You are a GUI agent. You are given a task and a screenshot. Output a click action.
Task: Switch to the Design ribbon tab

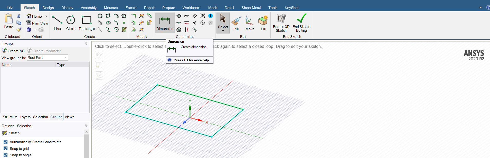coord(48,8)
